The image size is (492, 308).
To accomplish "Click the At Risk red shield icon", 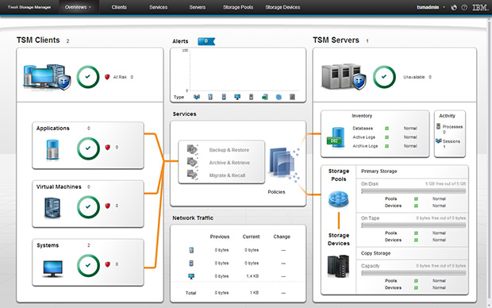I will [x=107, y=77].
